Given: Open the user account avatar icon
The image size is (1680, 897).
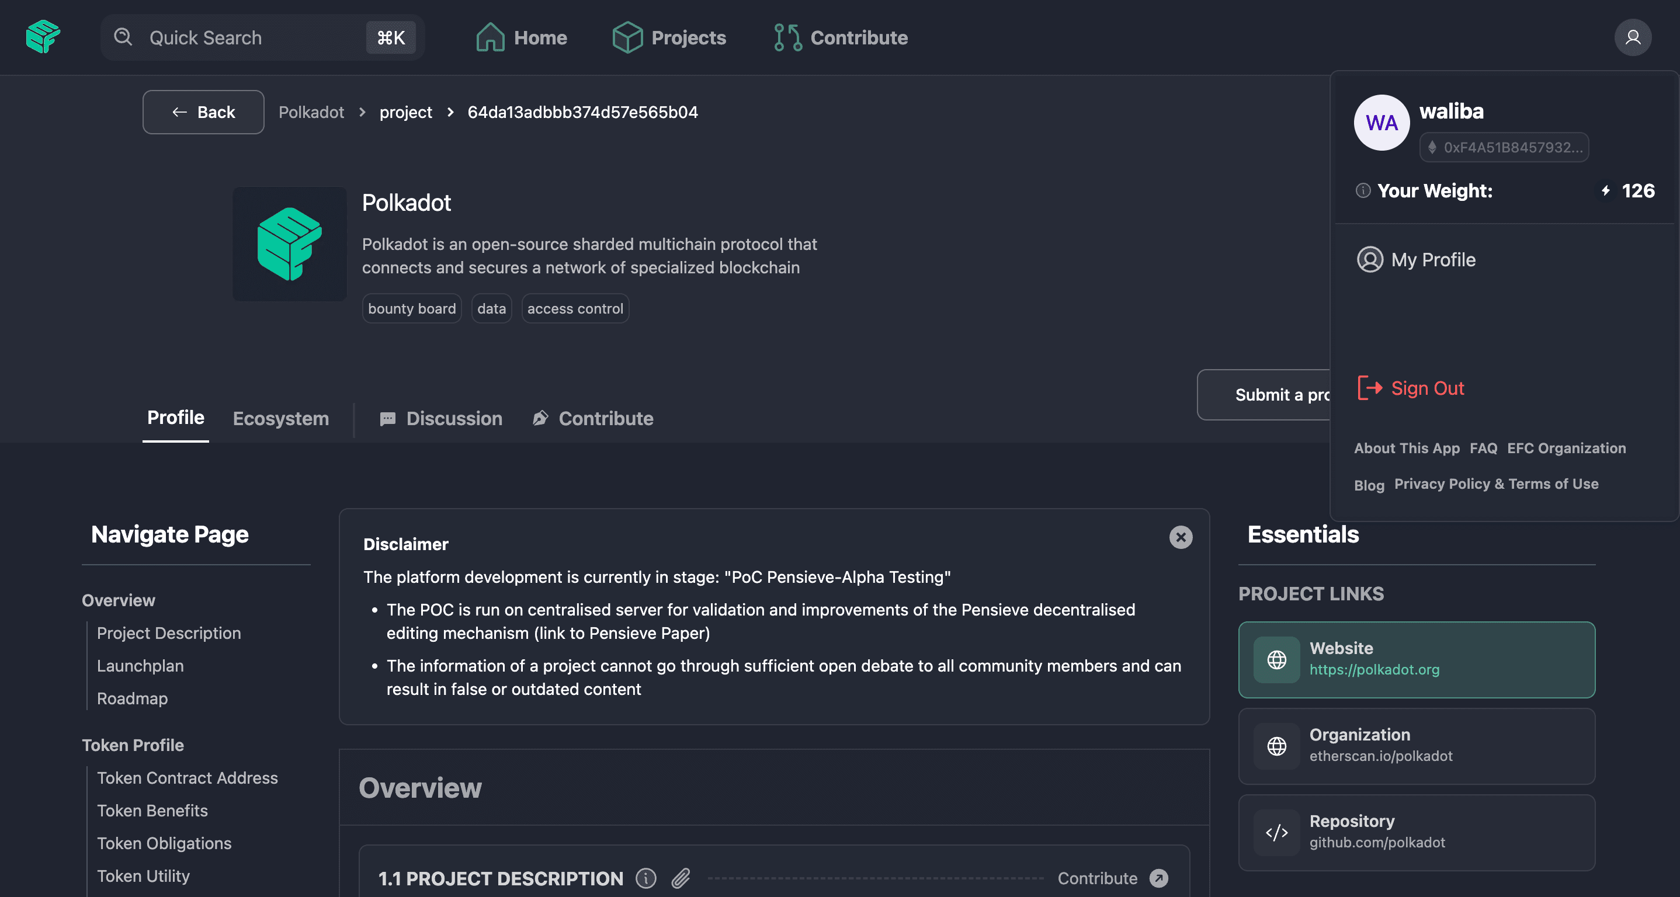Looking at the screenshot, I should 1632,37.
